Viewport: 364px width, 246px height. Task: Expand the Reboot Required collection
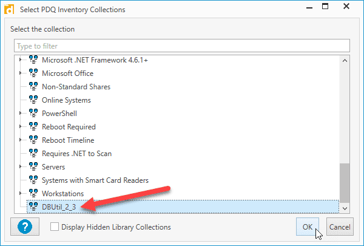[21, 126]
